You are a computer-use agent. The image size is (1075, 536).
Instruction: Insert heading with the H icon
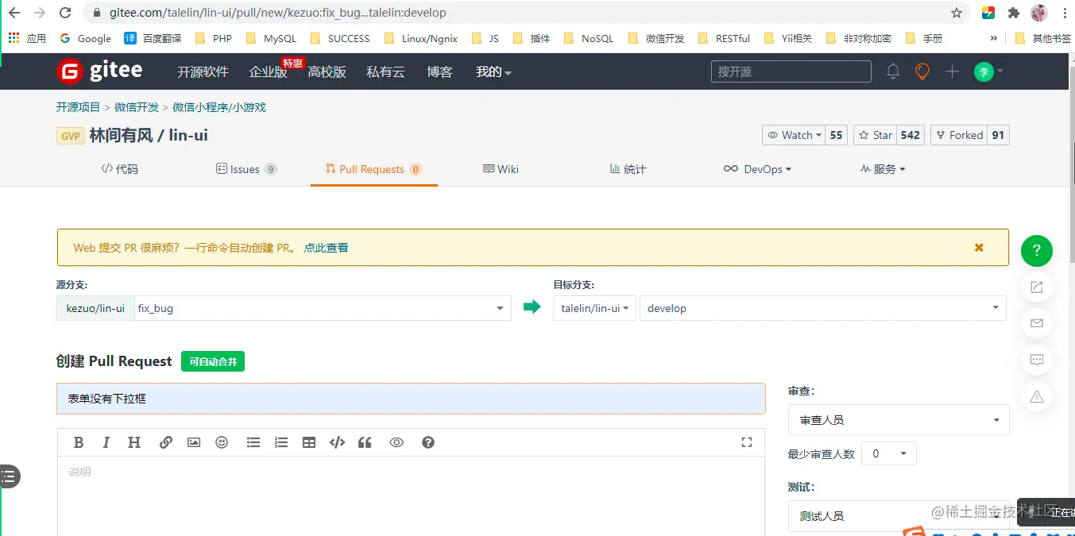[x=134, y=442]
